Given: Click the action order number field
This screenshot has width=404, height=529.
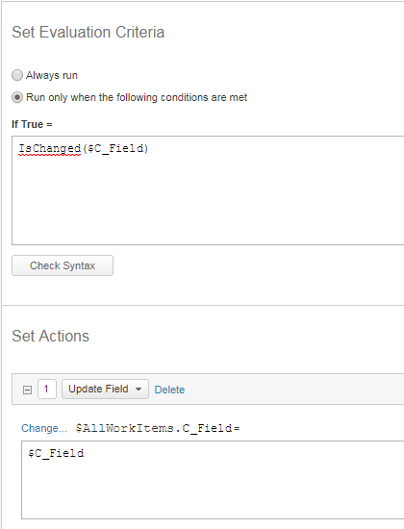Looking at the screenshot, I should 47,389.
